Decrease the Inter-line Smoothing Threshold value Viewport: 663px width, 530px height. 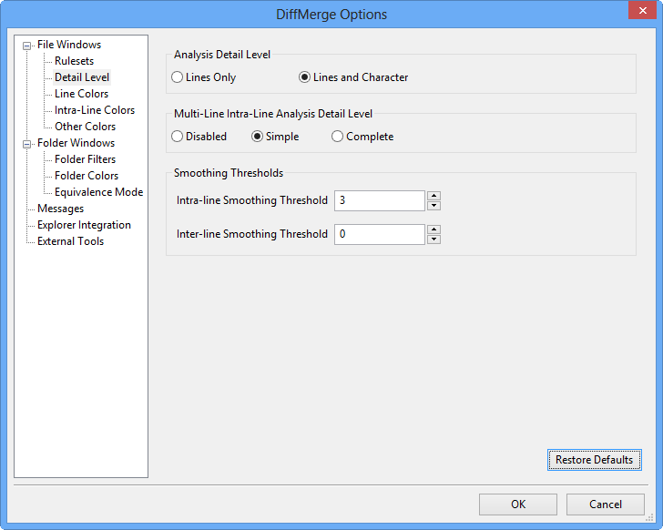(x=434, y=240)
